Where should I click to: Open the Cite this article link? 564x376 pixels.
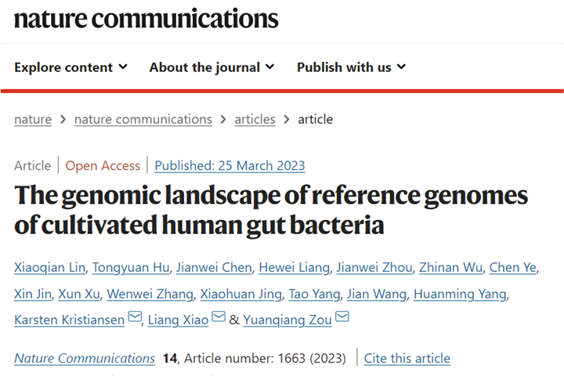407,358
